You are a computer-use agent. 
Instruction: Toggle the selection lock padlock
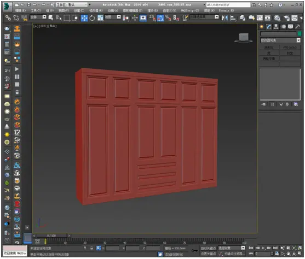[91, 248]
